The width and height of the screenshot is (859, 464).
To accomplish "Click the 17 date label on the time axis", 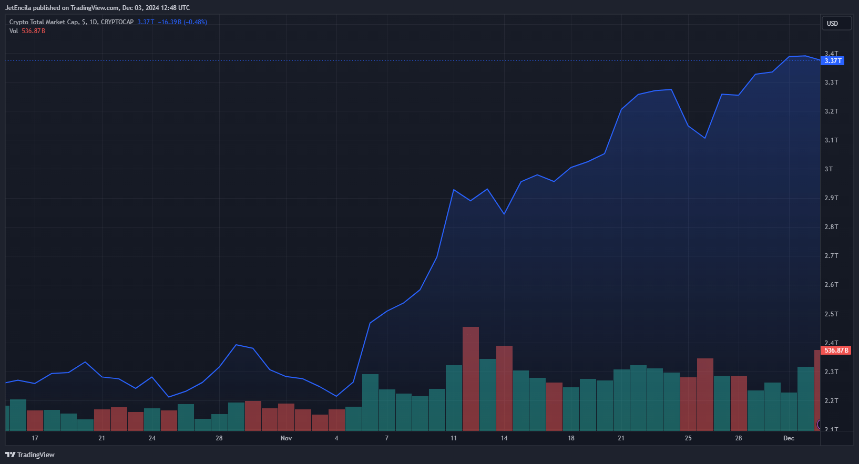I will pos(35,438).
